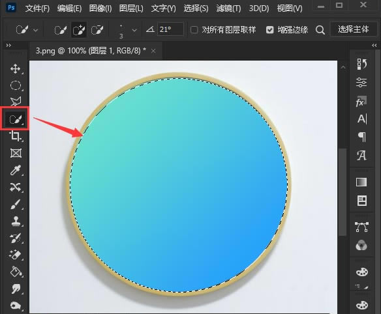Select the Eyedropper tool
Screen dimensions: 381x314
(16, 170)
